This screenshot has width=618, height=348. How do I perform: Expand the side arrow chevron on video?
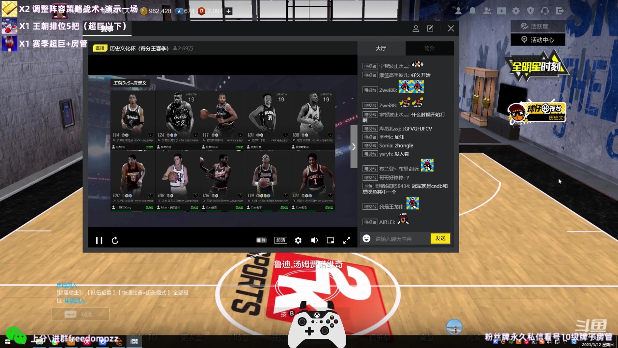(x=354, y=146)
